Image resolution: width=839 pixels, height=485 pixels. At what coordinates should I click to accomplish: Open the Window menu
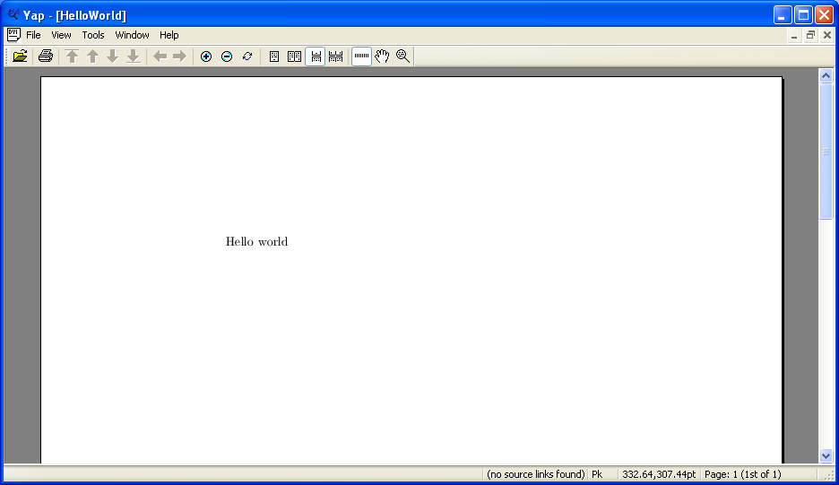pos(132,35)
